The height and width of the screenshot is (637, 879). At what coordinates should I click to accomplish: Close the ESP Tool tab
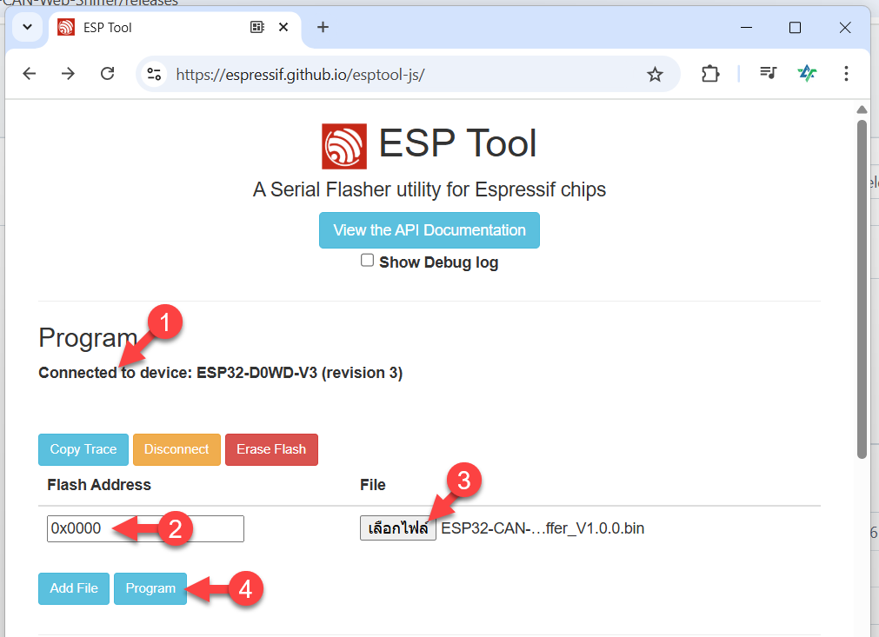[283, 27]
